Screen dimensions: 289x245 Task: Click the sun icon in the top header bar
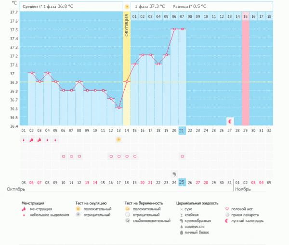[x=127, y=7]
